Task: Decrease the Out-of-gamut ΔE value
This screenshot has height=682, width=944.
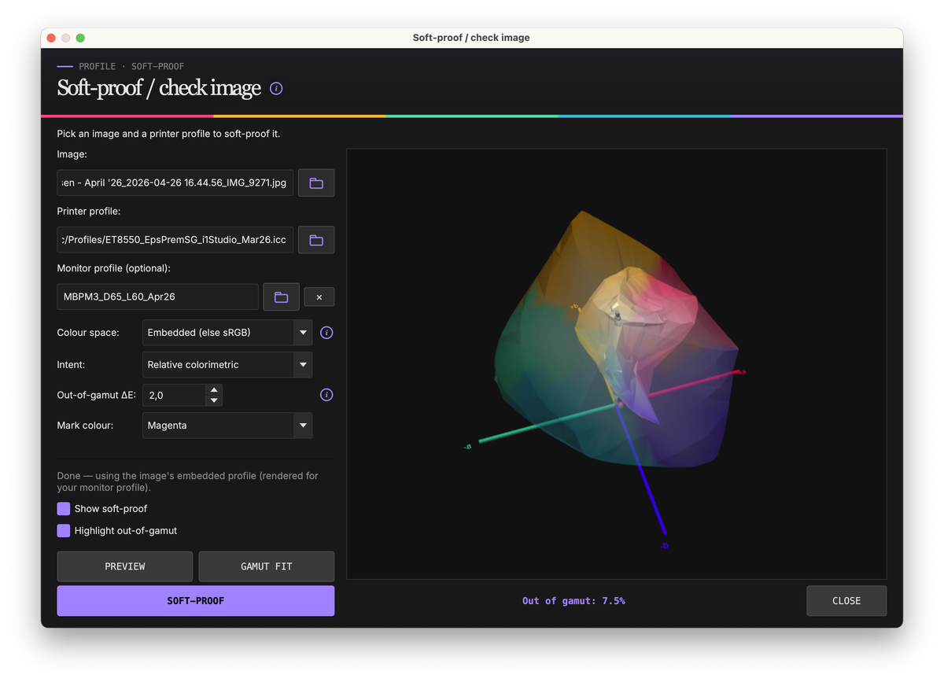Action: [x=213, y=400]
